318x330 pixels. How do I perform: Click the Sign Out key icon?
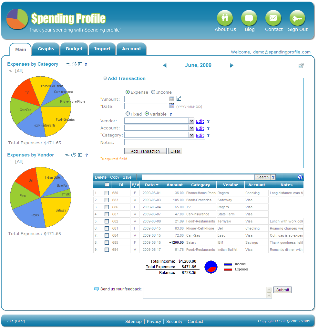point(297,18)
